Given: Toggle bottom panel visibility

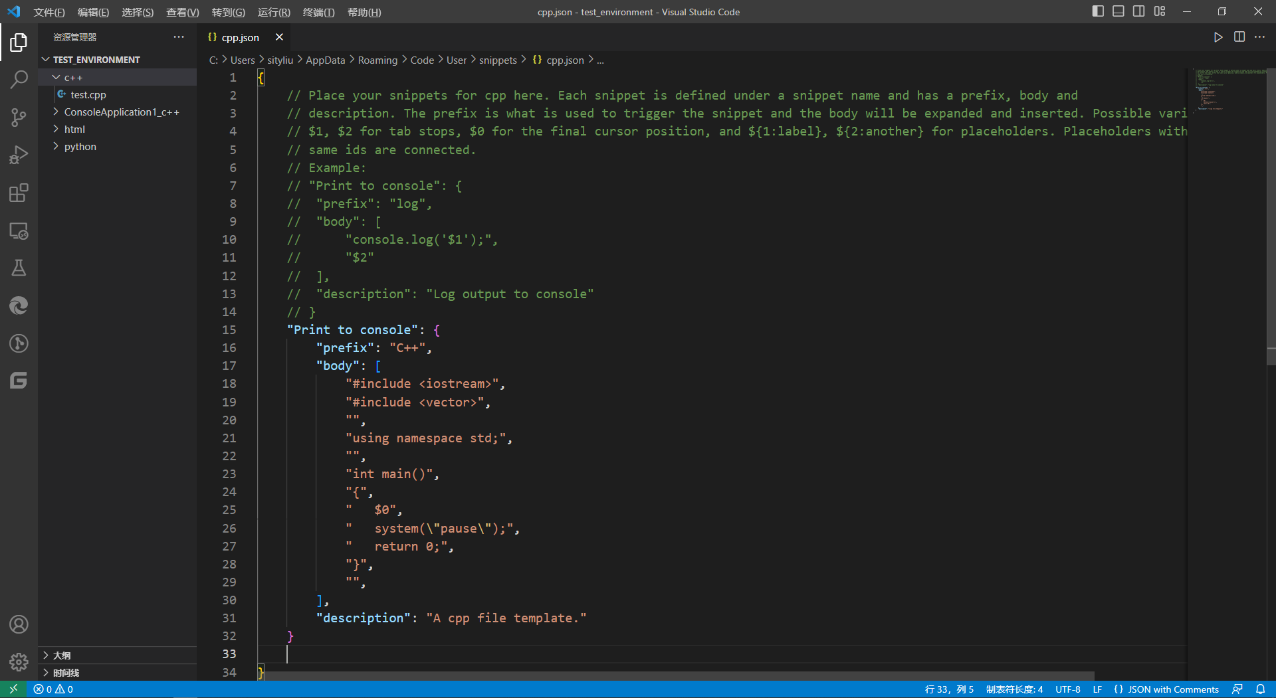Looking at the screenshot, I should coord(1118,11).
